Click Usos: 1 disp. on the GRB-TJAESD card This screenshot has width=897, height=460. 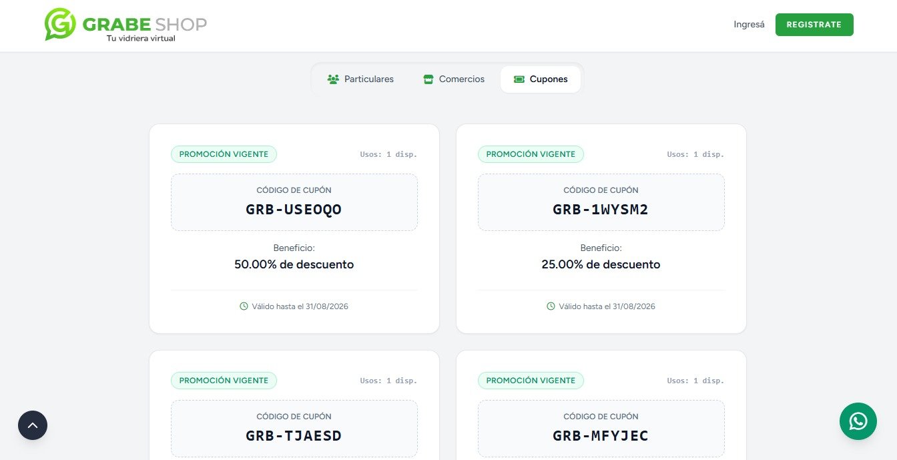pyautogui.click(x=388, y=381)
